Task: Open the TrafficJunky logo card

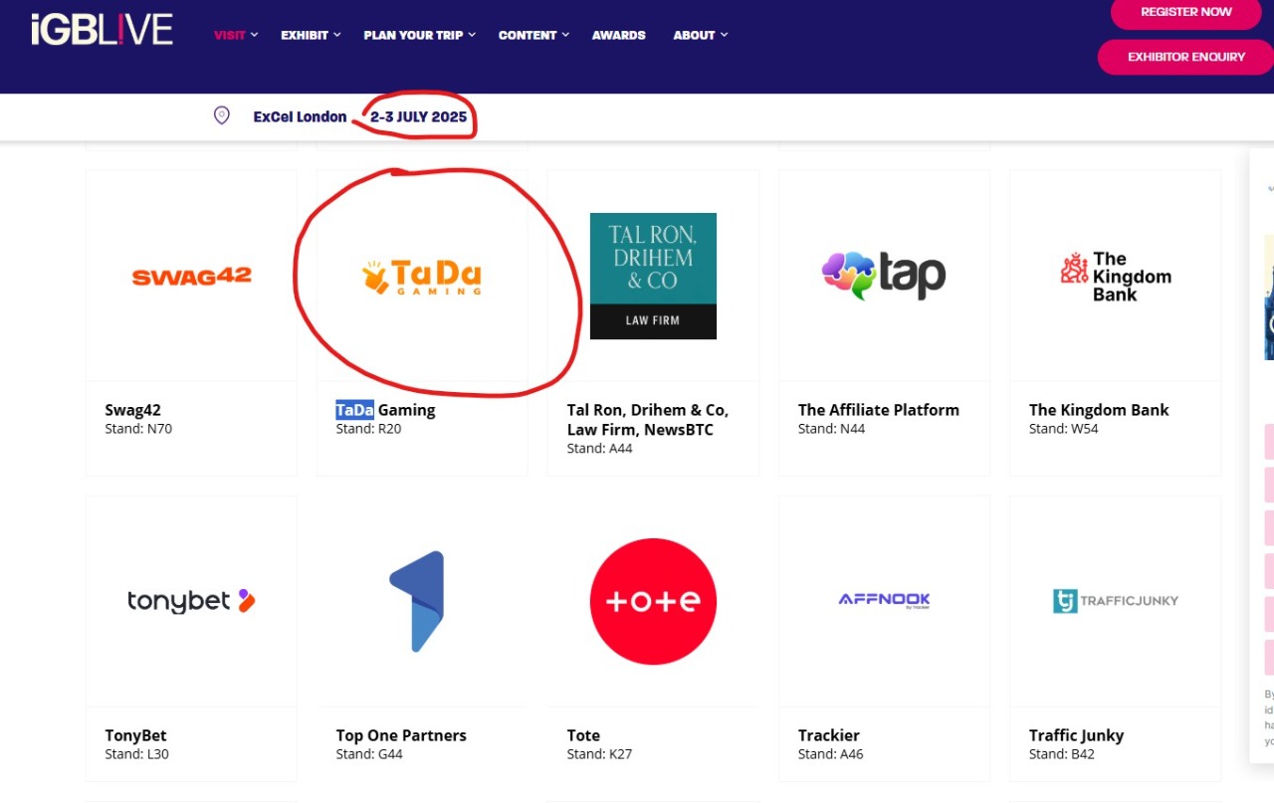Action: coord(1115,601)
